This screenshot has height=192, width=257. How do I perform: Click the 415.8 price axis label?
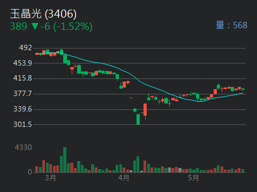(22, 78)
